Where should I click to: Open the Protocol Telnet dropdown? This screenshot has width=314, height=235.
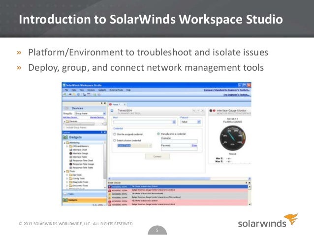199,122
